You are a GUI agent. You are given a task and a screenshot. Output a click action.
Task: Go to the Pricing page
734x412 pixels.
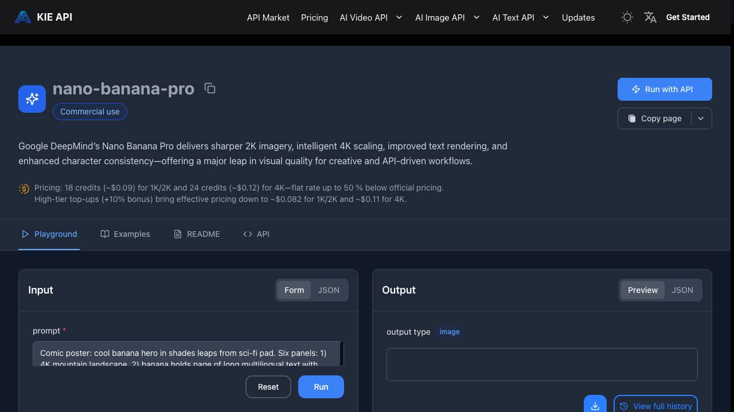coord(315,18)
